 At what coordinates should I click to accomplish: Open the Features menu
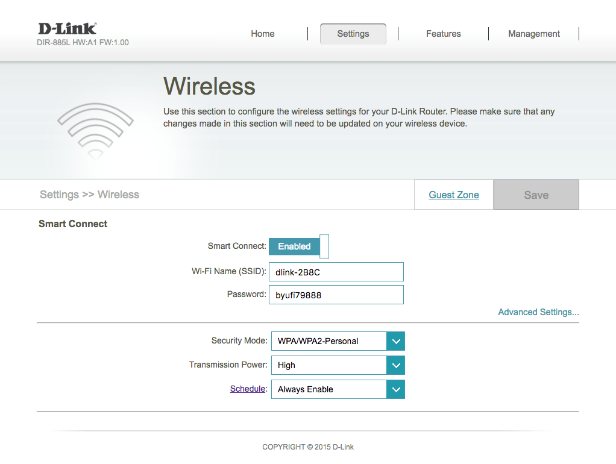444,34
